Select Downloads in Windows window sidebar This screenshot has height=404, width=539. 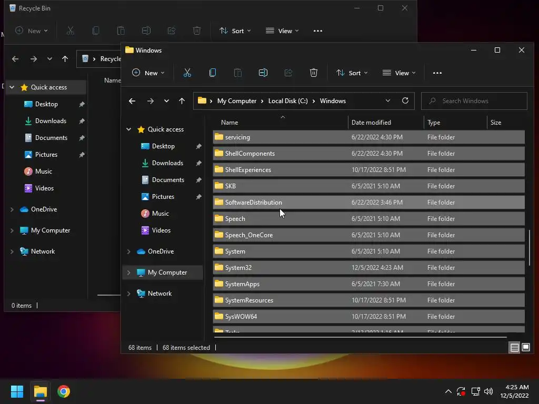tap(167, 163)
